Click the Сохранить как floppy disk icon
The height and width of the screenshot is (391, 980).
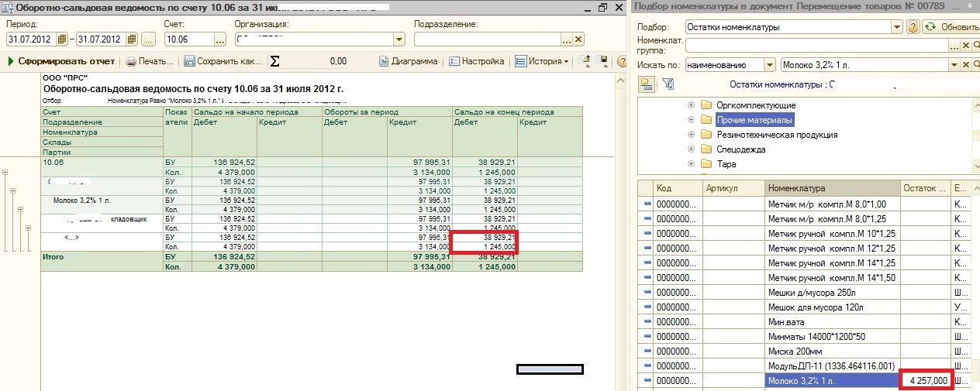(189, 61)
